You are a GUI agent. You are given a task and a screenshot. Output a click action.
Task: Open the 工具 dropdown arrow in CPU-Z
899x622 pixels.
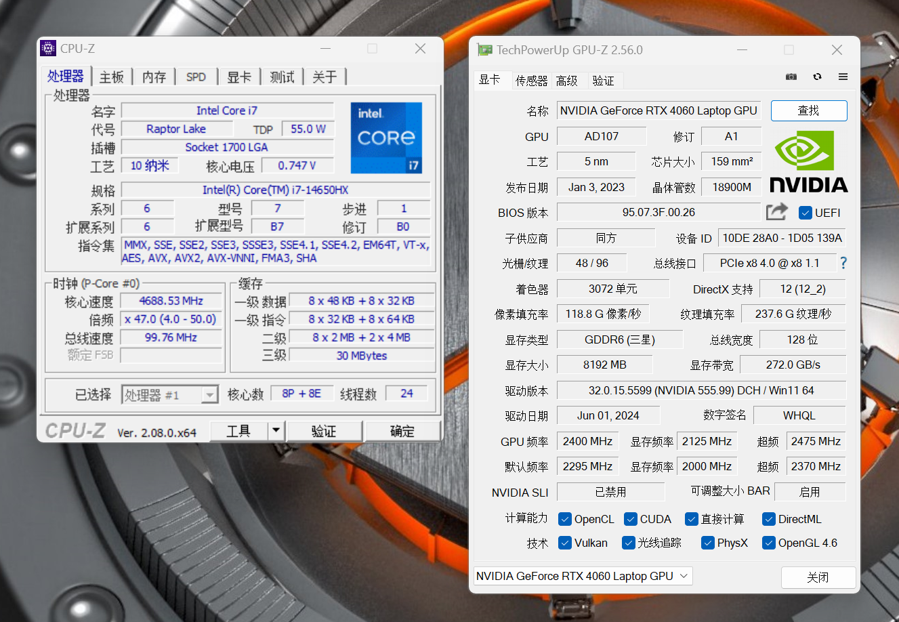[276, 431]
